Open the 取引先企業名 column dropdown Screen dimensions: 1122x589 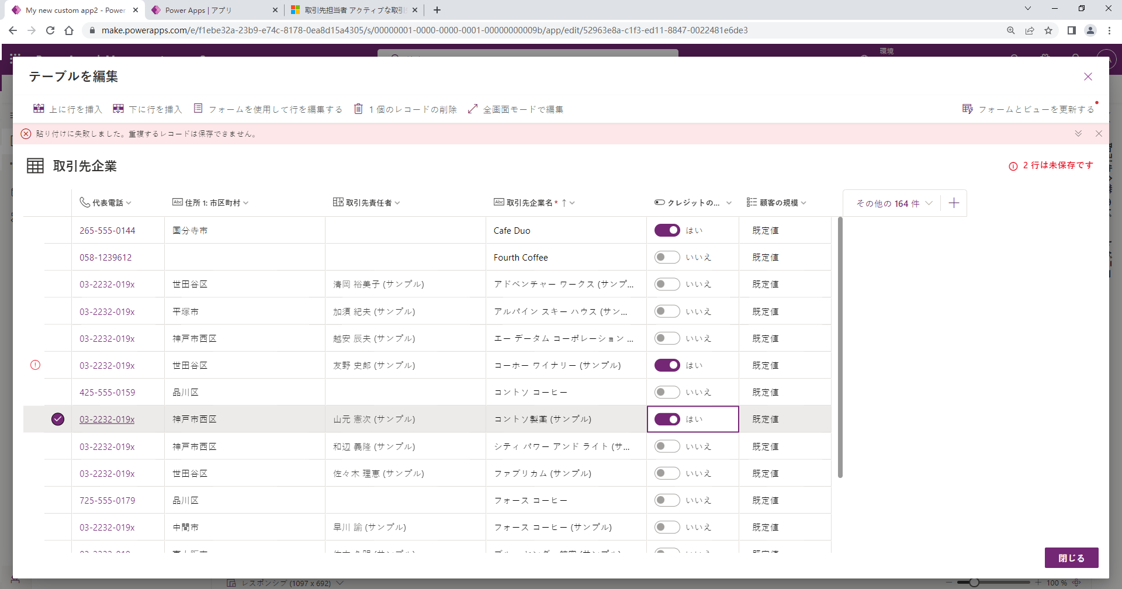click(572, 203)
